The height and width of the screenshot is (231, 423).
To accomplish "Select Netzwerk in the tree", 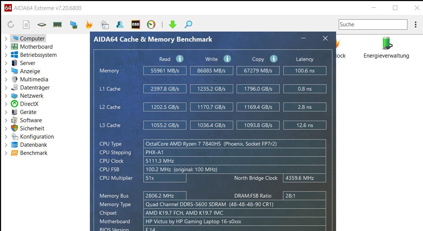I will 32,95.
